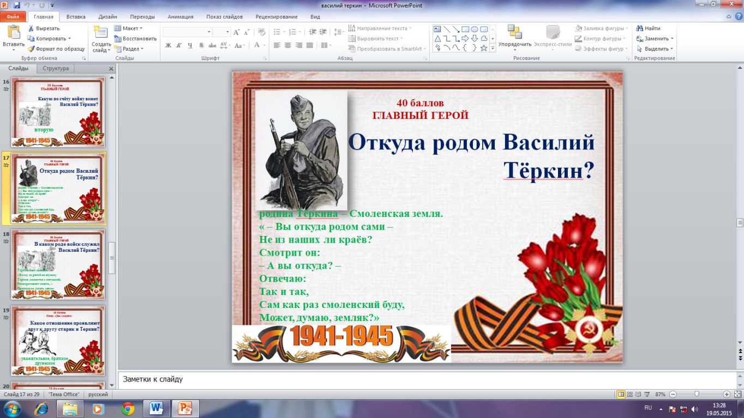Open Google Chrome from the taskbar
Viewport: 744px width, 418px height.
[x=128, y=408]
